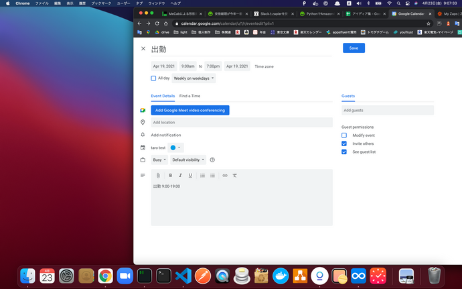Reload the page in Chrome

[157, 23]
